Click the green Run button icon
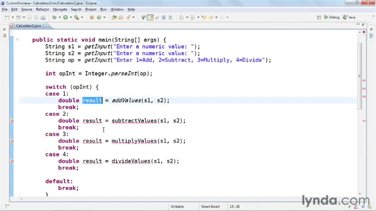This screenshot has height=211, width=376. point(65,18)
